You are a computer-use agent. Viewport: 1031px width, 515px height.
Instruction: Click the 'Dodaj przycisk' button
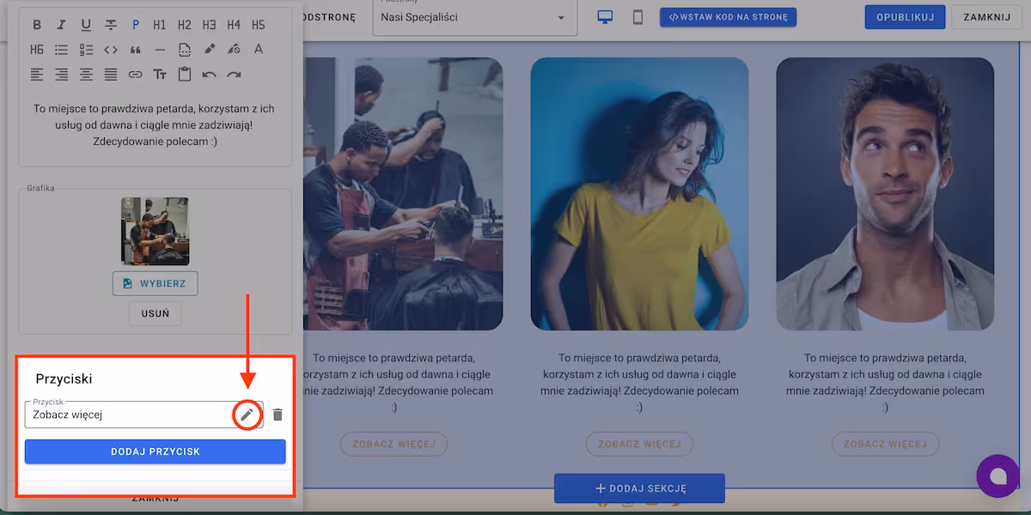coord(155,451)
